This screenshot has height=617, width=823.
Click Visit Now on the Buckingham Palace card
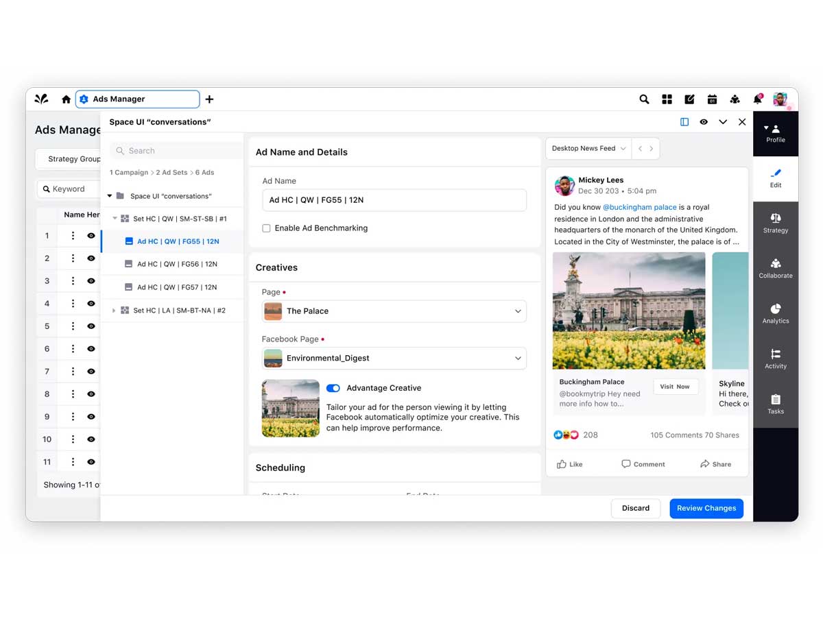tap(675, 387)
